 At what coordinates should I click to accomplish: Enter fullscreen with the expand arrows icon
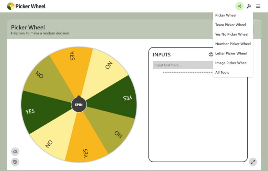pyautogui.click(x=253, y=162)
